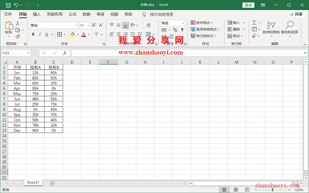This screenshot has width=309, height=193.
Task: Click the cell Format button
Action: coord(235,36)
